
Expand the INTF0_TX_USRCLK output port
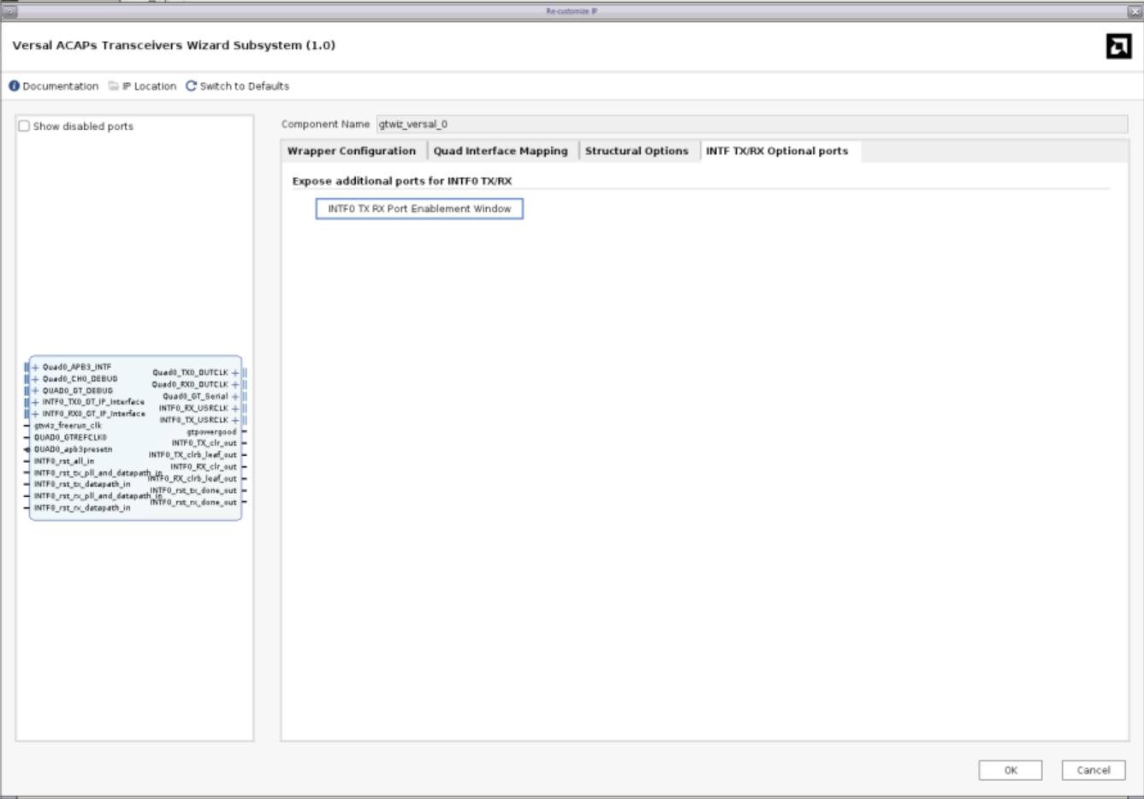pyautogui.click(x=235, y=420)
